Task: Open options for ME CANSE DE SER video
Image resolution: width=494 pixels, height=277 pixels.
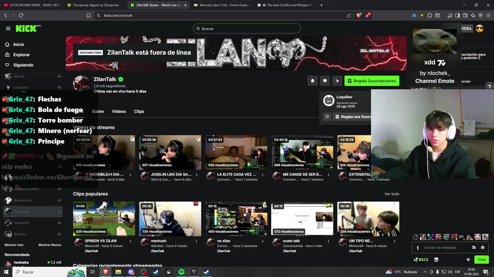Action: click(x=328, y=175)
